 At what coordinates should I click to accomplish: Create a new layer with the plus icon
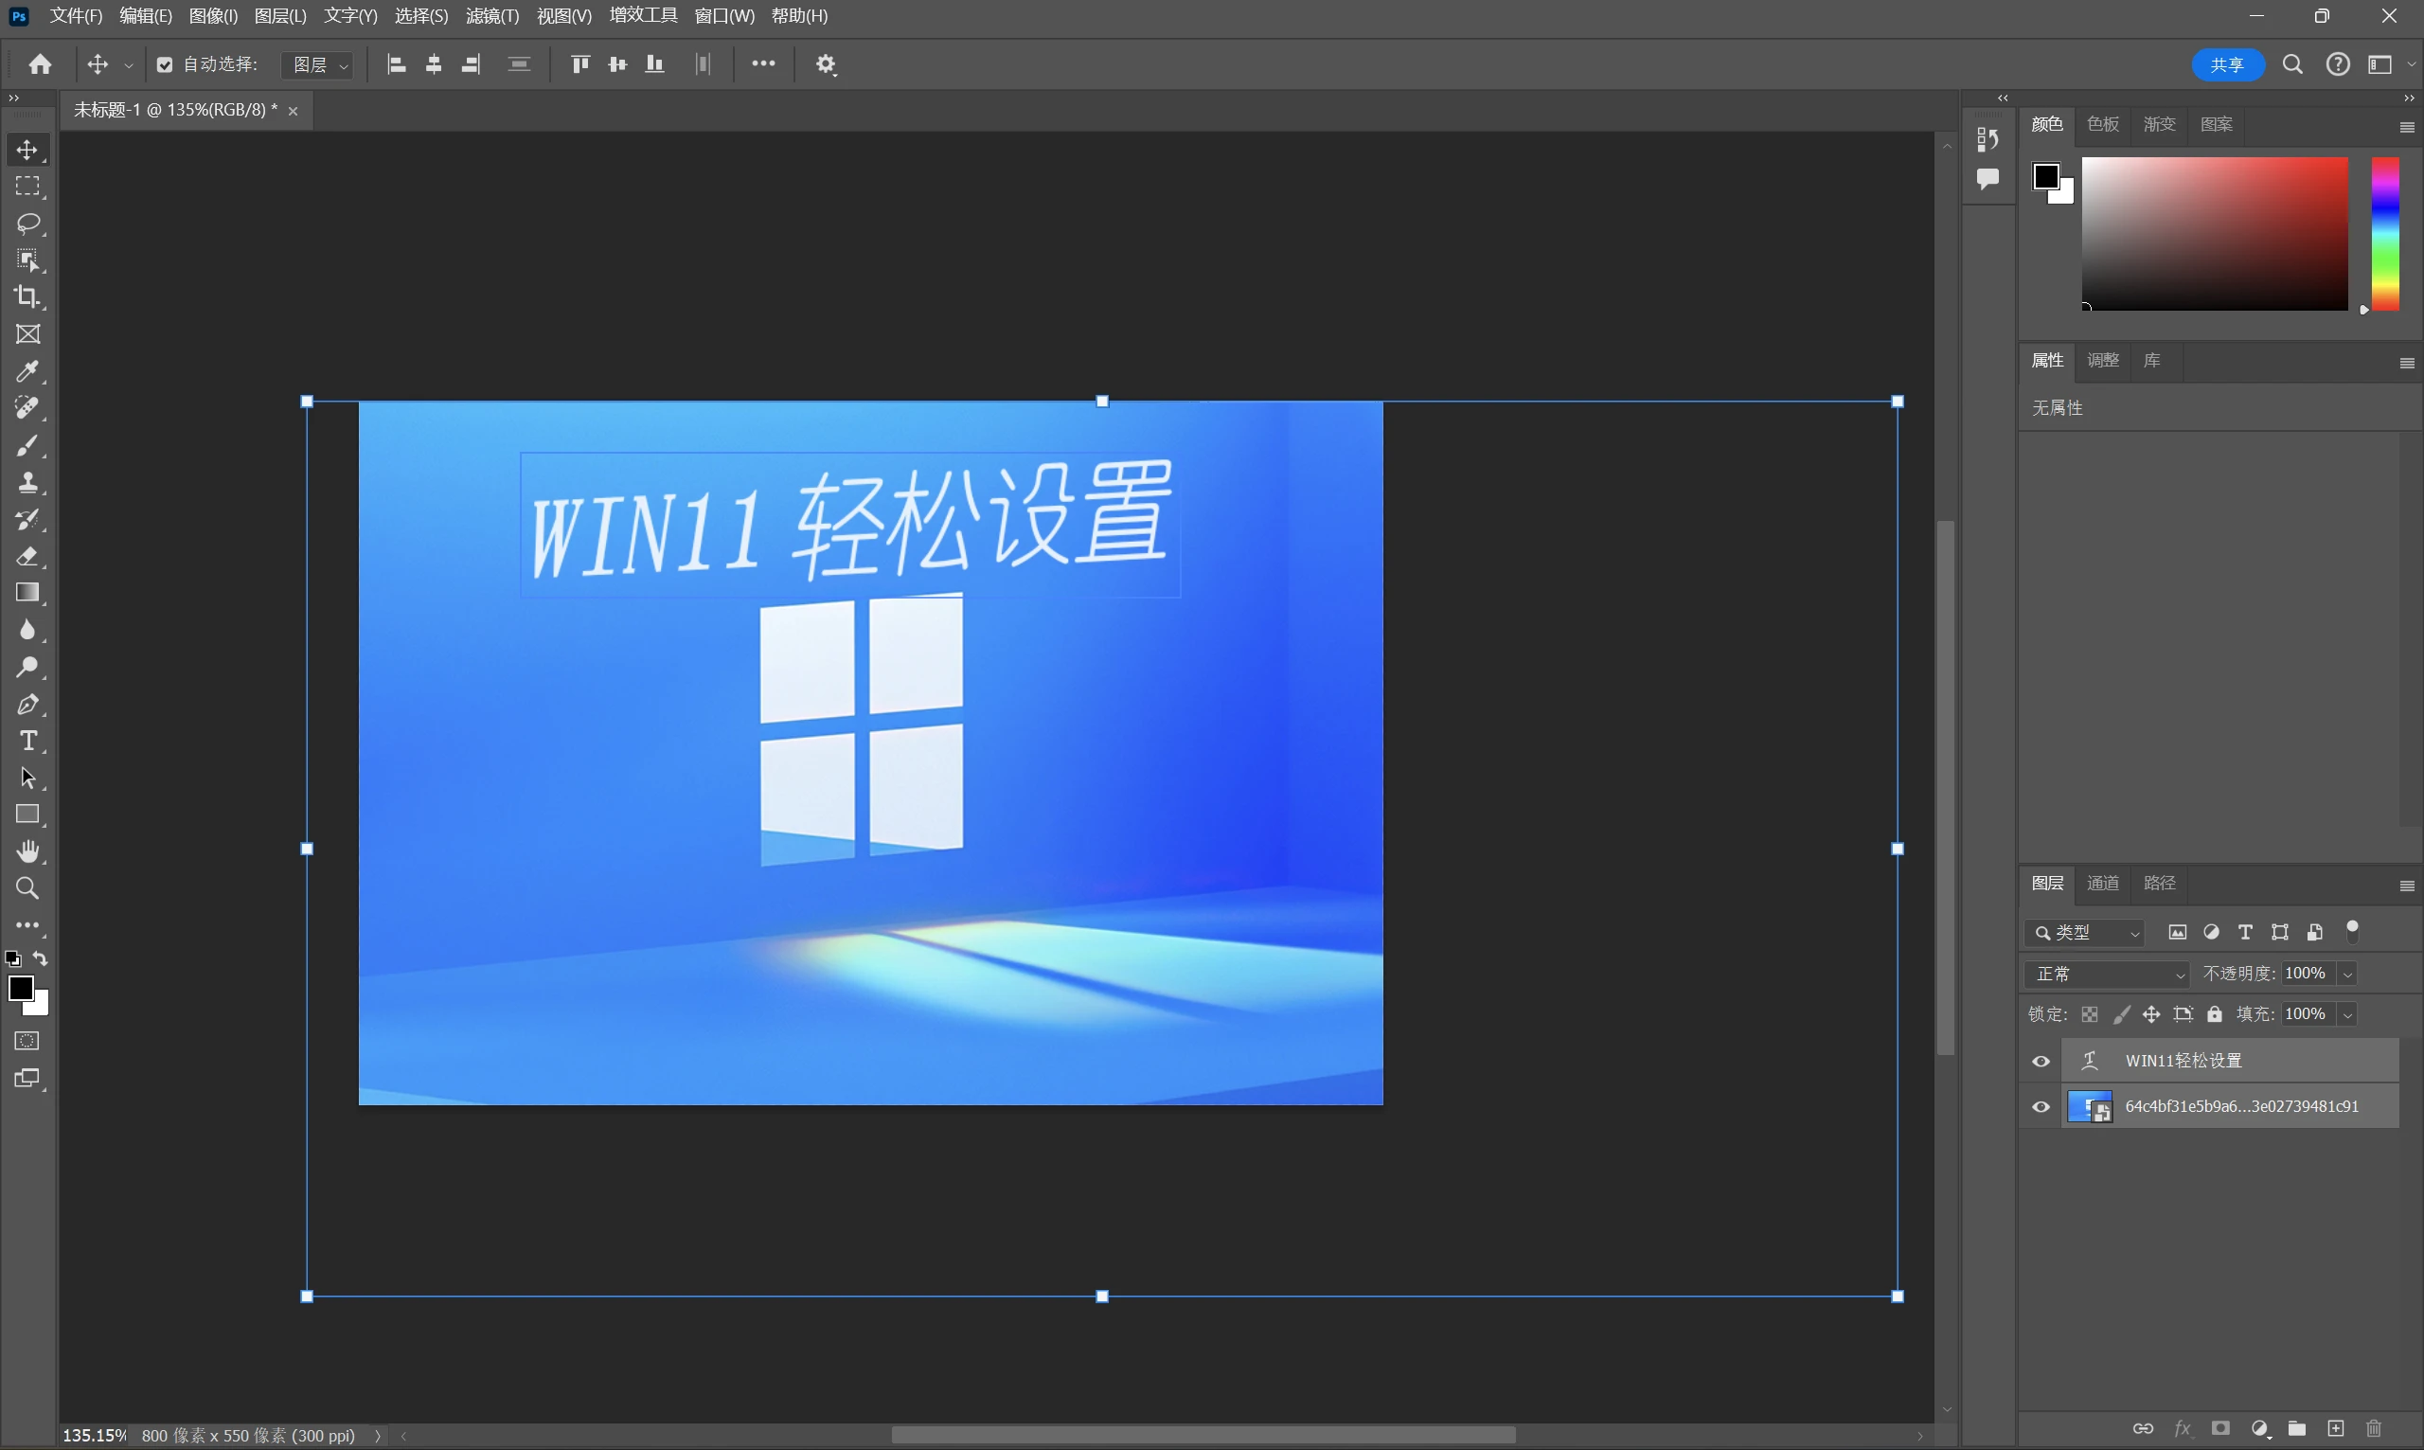(2335, 1428)
